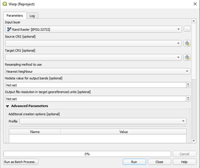Open the Help button
The image size is (200, 168).
click(x=184, y=162)
